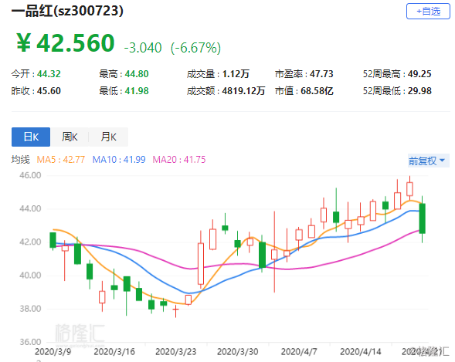Click the MA10 : 41.99 indicator label
Screen dimensions: 455x362
click(x=119, y=160)
